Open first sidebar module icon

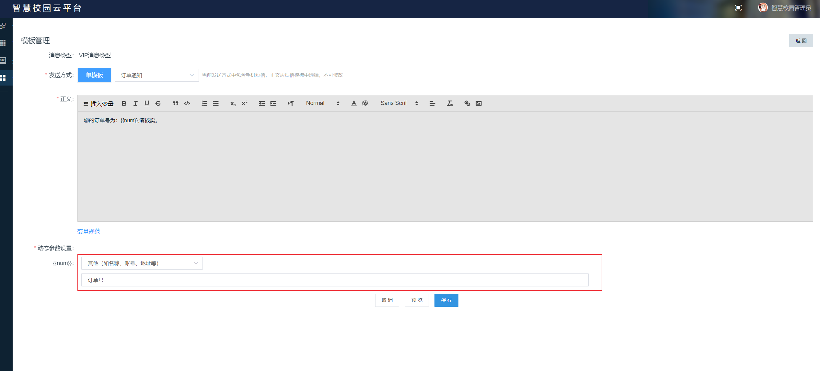(3, 26)
